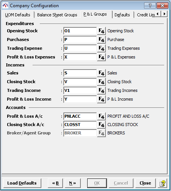Open F4 lookup for Closing Stock A/c
The height and width of the screenshot is (191, 171).
coord(101,125)
